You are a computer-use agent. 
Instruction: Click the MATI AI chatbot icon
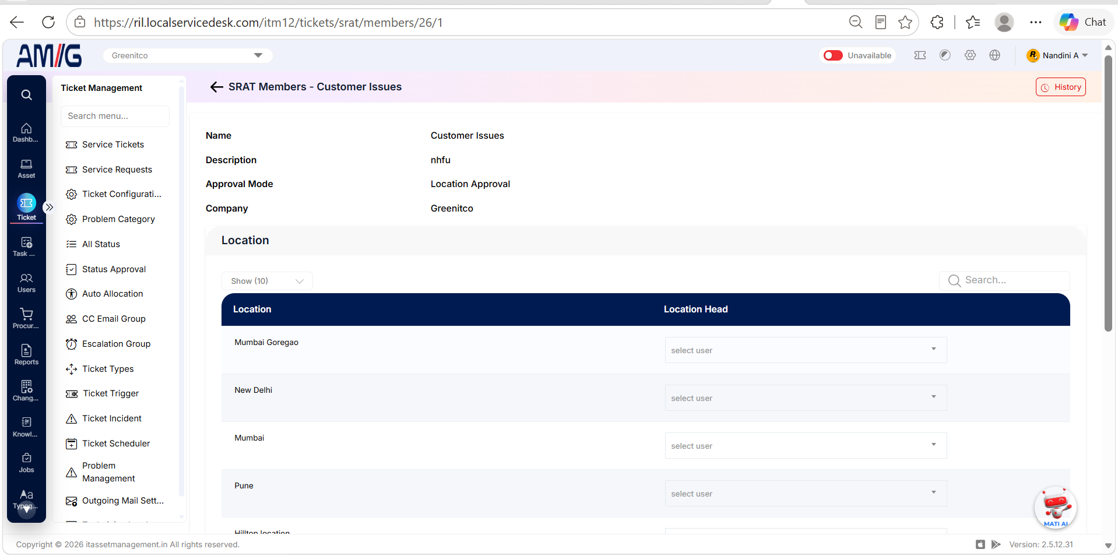[x=1056, y=507]
